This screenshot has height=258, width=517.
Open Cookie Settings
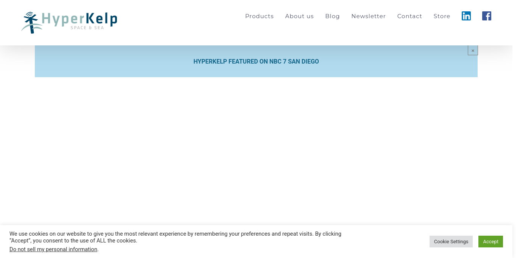click(x=451, y=241)
